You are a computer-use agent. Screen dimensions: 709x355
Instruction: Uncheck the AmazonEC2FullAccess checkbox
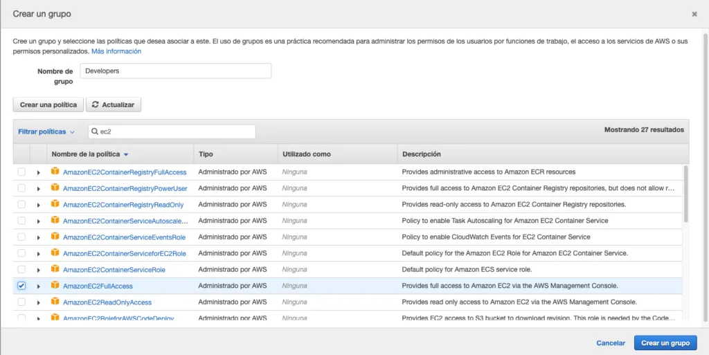[21, 286]
